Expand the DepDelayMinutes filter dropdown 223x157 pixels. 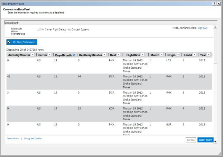(104, 55)
